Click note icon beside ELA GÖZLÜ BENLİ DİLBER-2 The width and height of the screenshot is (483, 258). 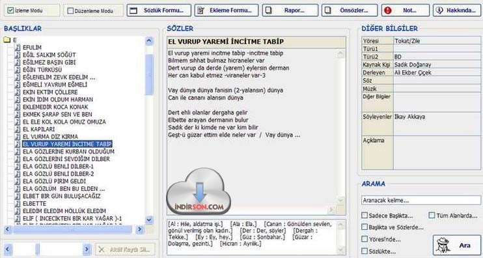[x=18, y=173]
